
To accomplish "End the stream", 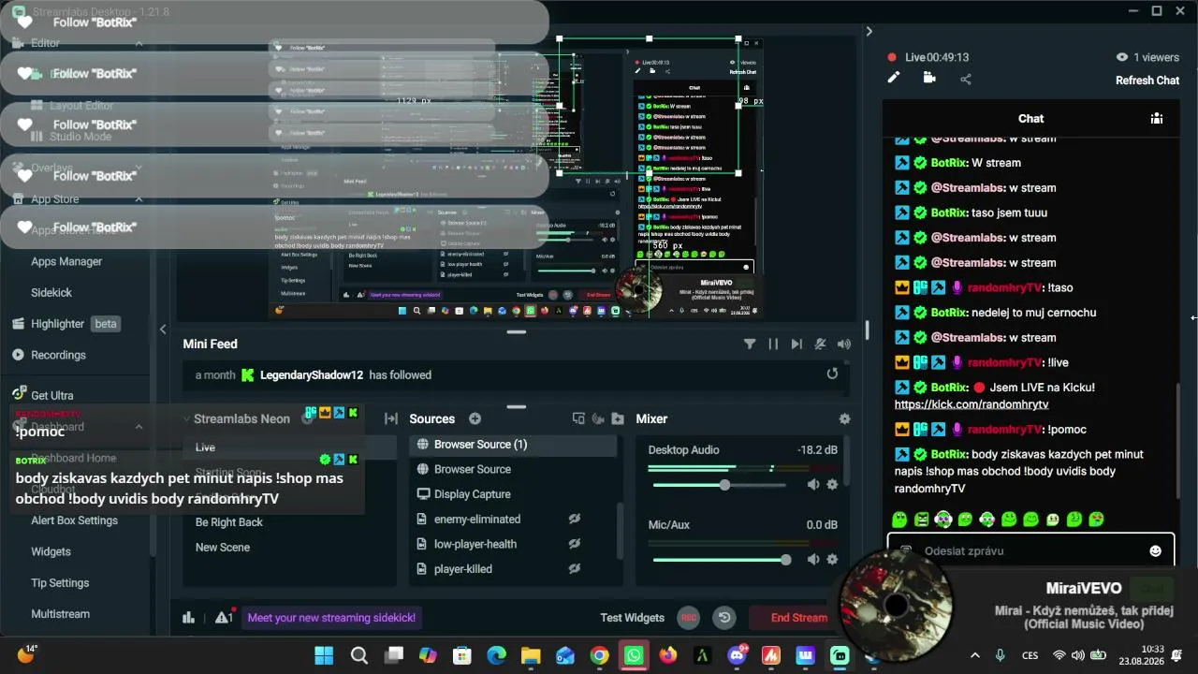I will 798,618.
